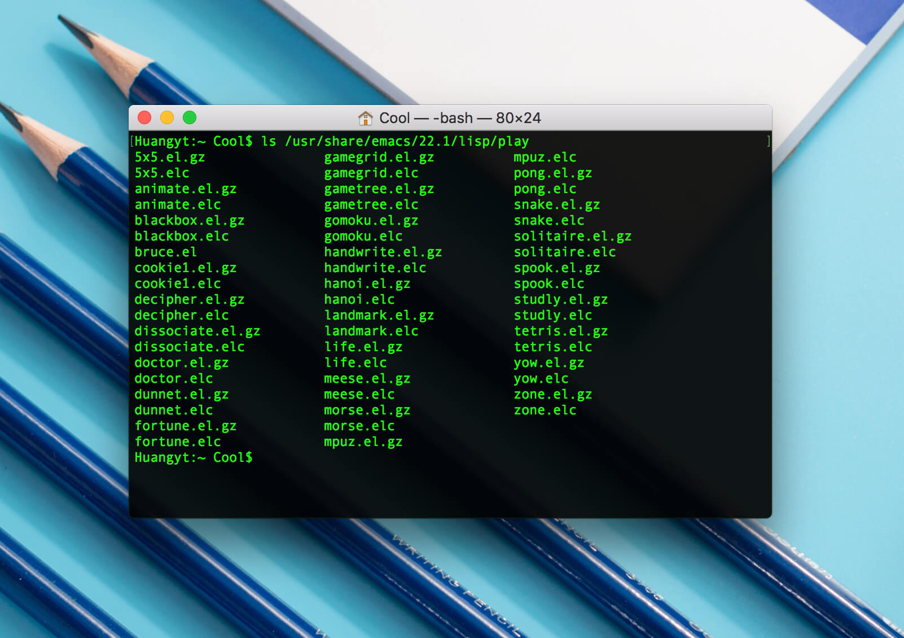Screen dimensions: 904x638
Task: Click the file name dunnet.el.gz
Action: (x=182, y=394)
